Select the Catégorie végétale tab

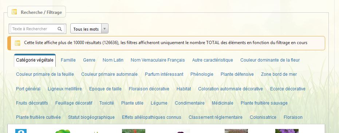tap(35, 60)
